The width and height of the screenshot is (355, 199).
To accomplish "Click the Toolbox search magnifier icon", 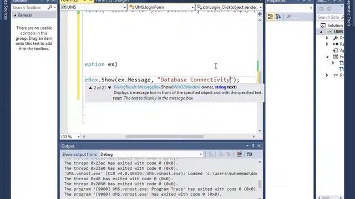I will (50, 7).
